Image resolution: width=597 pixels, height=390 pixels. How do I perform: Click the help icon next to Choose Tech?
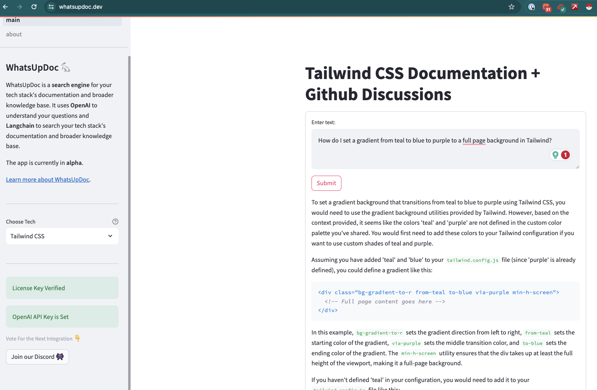tap(115, 222)
